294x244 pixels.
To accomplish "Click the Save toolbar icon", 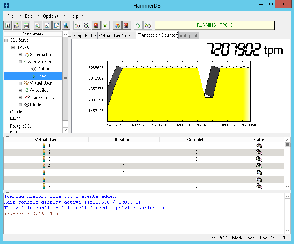I will coord(26,25).
